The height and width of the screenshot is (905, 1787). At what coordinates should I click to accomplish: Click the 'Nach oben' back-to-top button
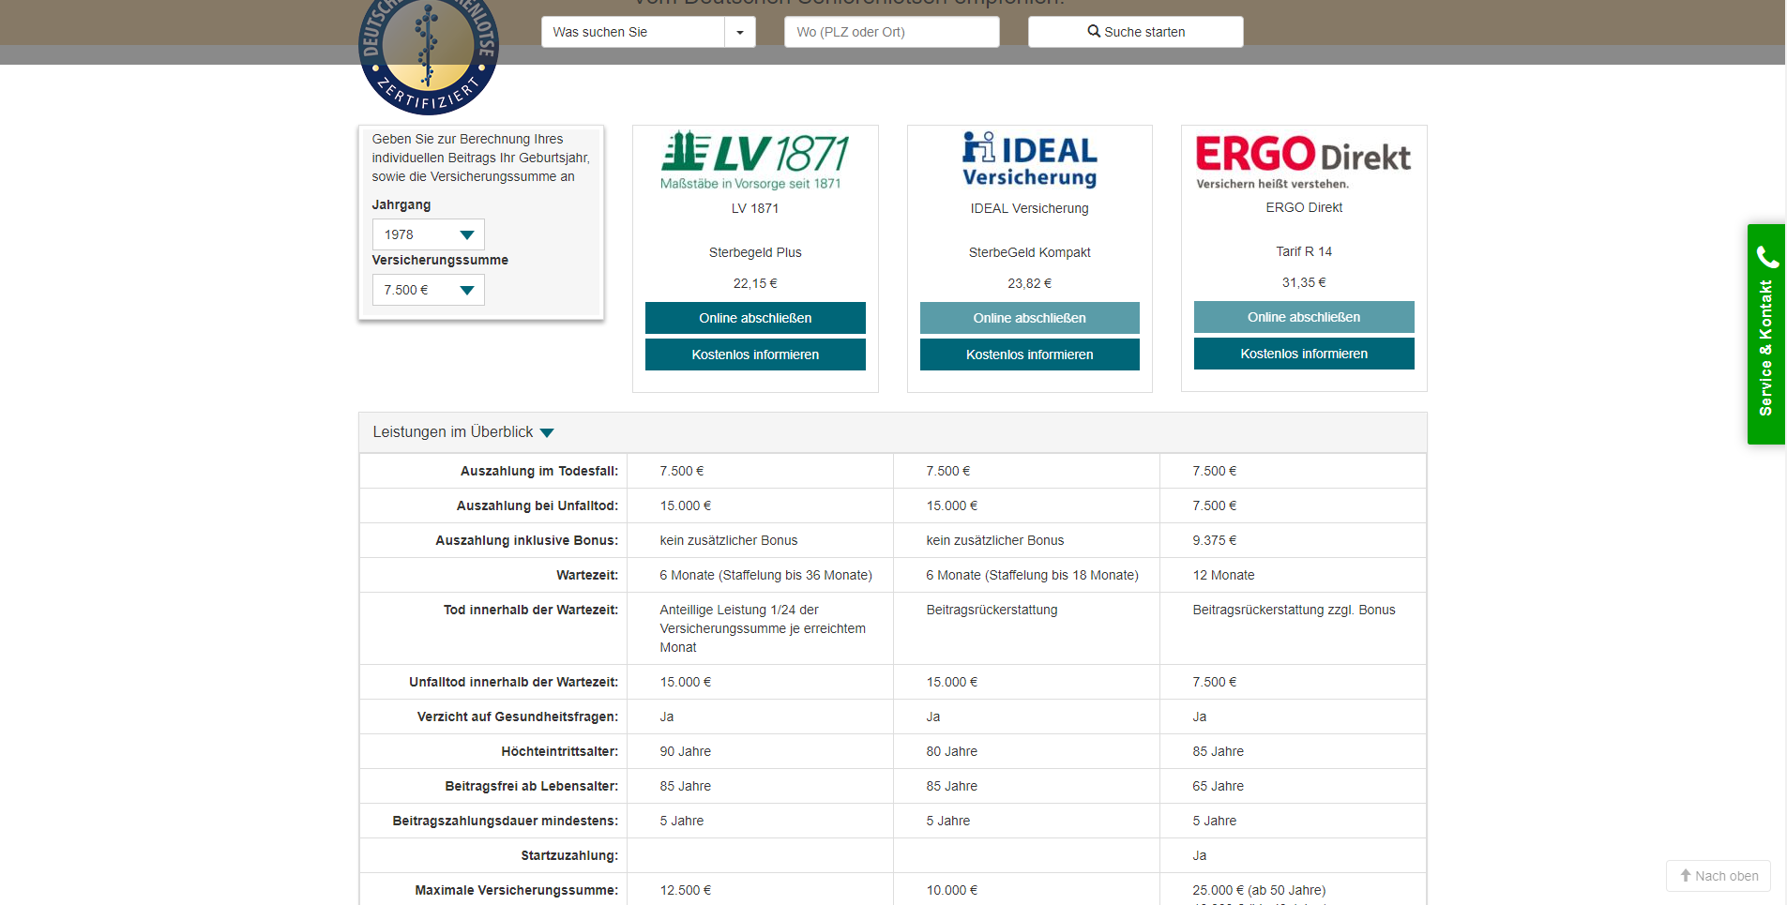pyautogui.click(x=1719, y=876)
